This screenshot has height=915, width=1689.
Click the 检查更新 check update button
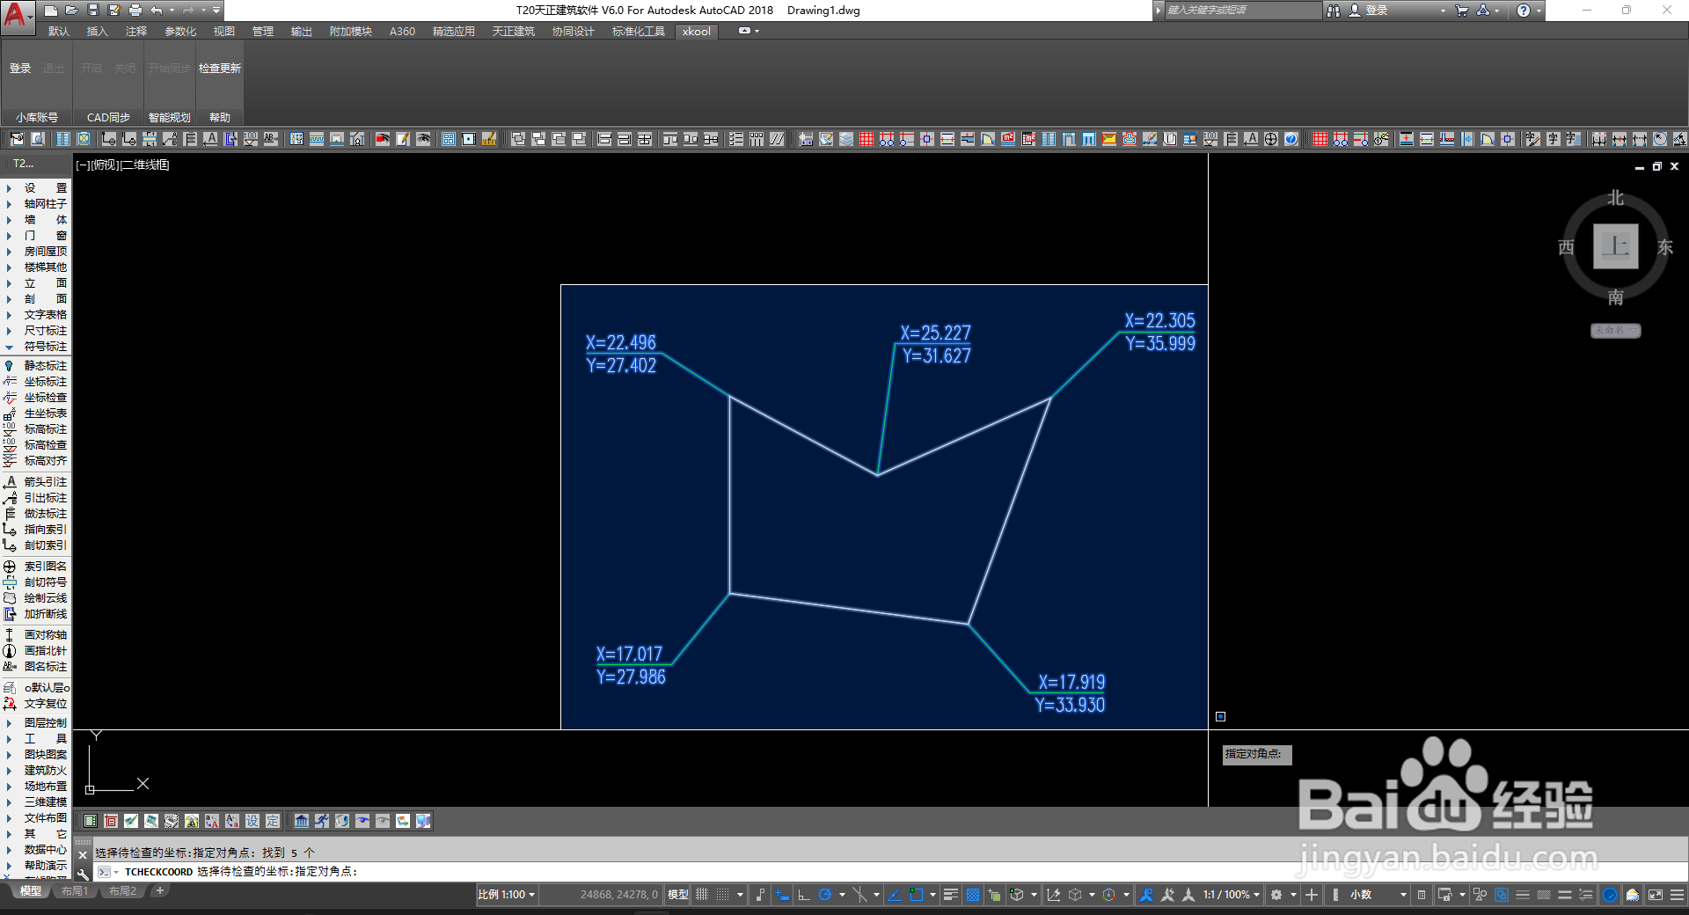(x=220, y=69)
